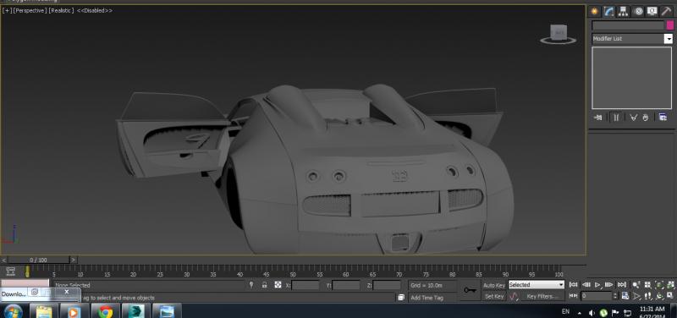This screenshot has width=677, height=318.
Task: Toggle Set Key mode
Action: 494,296
